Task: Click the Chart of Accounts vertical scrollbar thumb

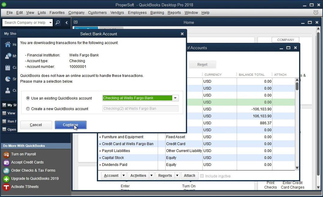Action: coord(297,86)
